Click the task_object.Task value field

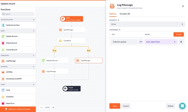pyautogui.click(x=161, y=42)
